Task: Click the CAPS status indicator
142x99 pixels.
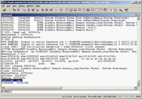Action: [132, 97]
